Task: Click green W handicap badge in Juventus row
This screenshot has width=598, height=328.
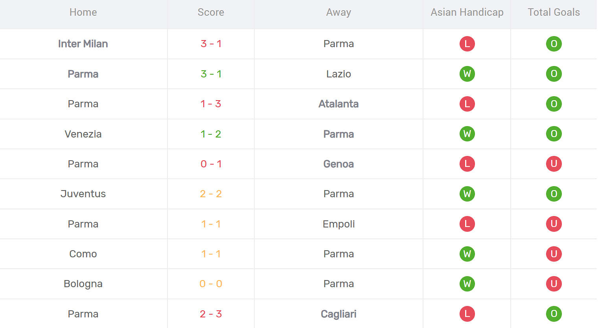Action: (467, 194)
